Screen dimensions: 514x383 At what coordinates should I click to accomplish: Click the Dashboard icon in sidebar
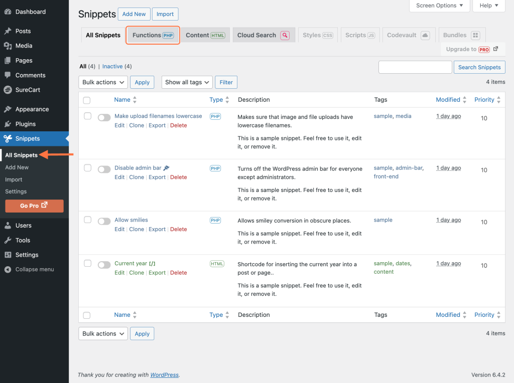point(8,12)
